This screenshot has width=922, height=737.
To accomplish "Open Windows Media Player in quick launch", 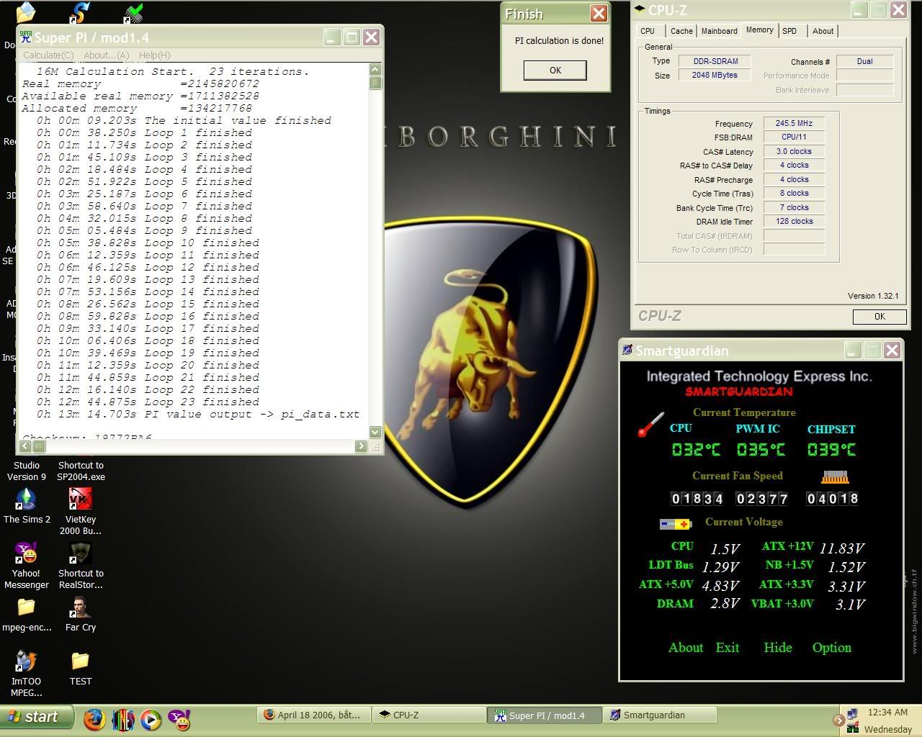I will point(151,719).
